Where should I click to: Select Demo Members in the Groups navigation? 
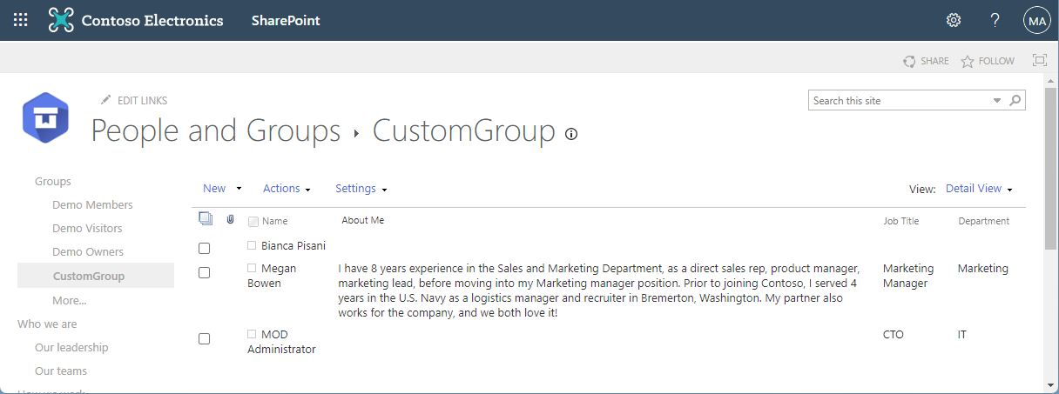coord(92,205)
